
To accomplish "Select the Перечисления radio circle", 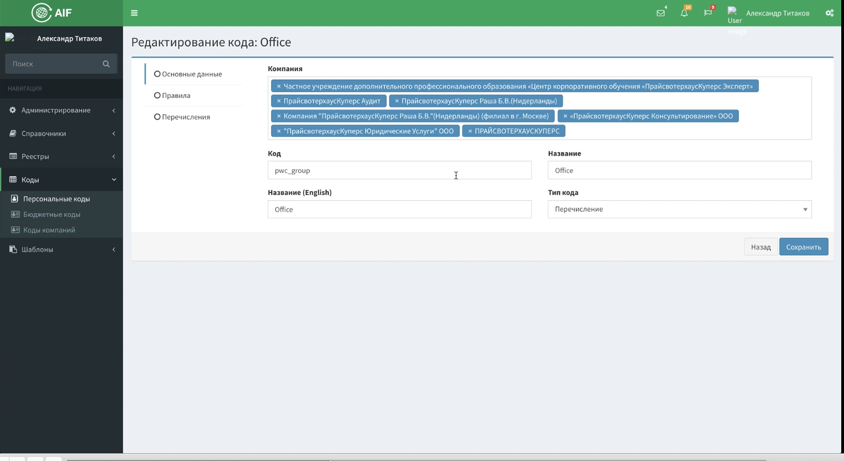I will click(x=157, y=117).
